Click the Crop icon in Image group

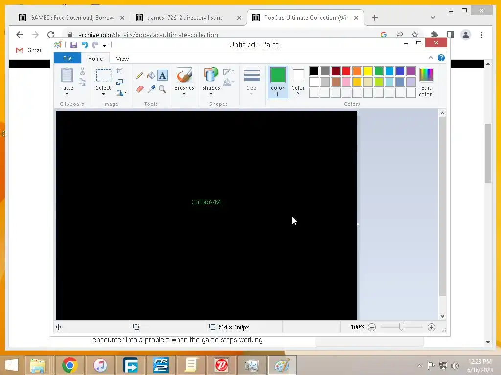click(119, 71)
